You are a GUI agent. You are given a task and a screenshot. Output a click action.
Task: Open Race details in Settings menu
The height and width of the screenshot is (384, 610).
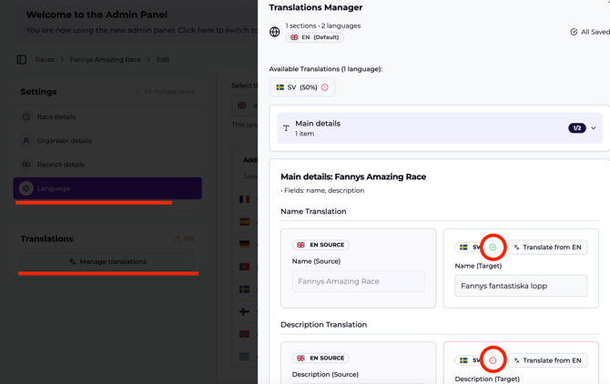click(56, 117)
